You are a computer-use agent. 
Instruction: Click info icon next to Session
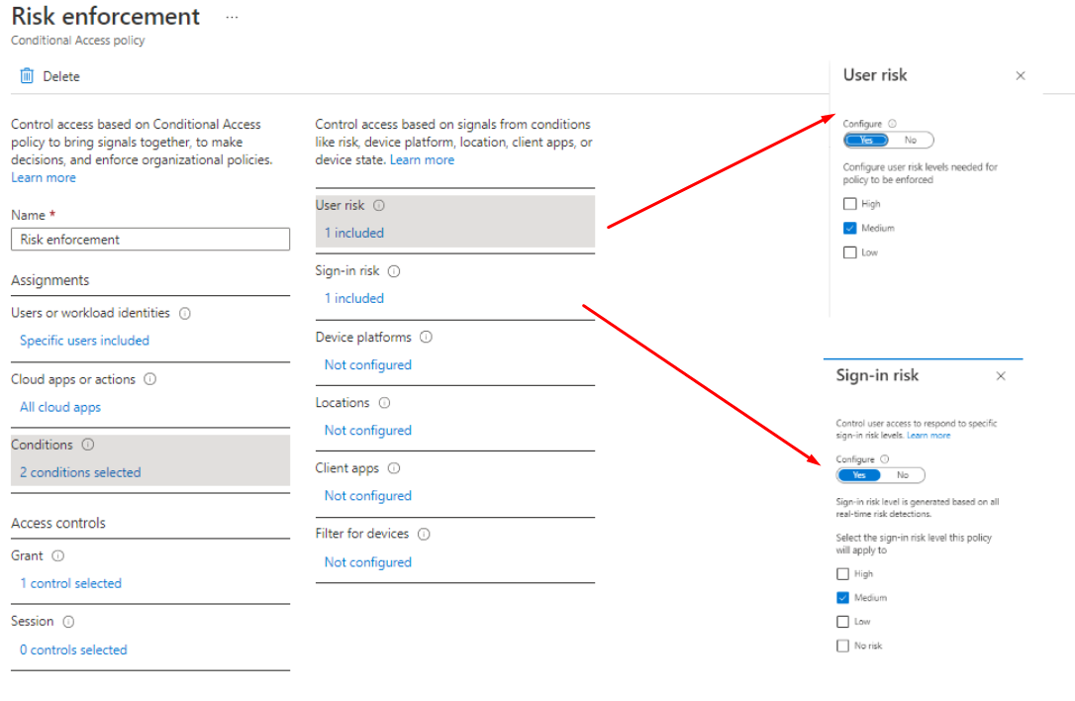tap(68, 622)
